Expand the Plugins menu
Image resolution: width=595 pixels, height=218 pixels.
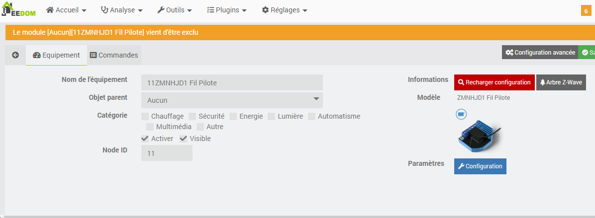coord(227,10)
